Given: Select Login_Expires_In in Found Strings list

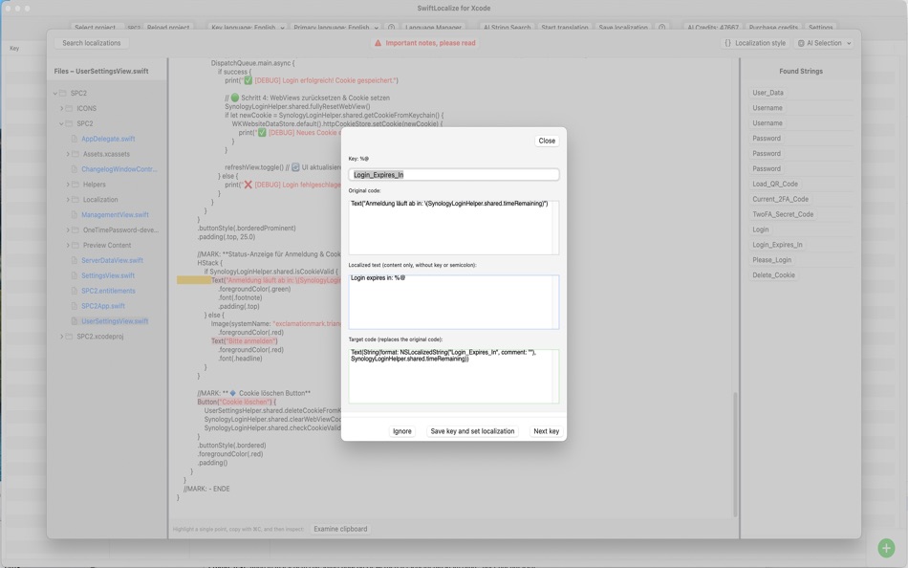Looking at the screenshot, I should [777, 245].
